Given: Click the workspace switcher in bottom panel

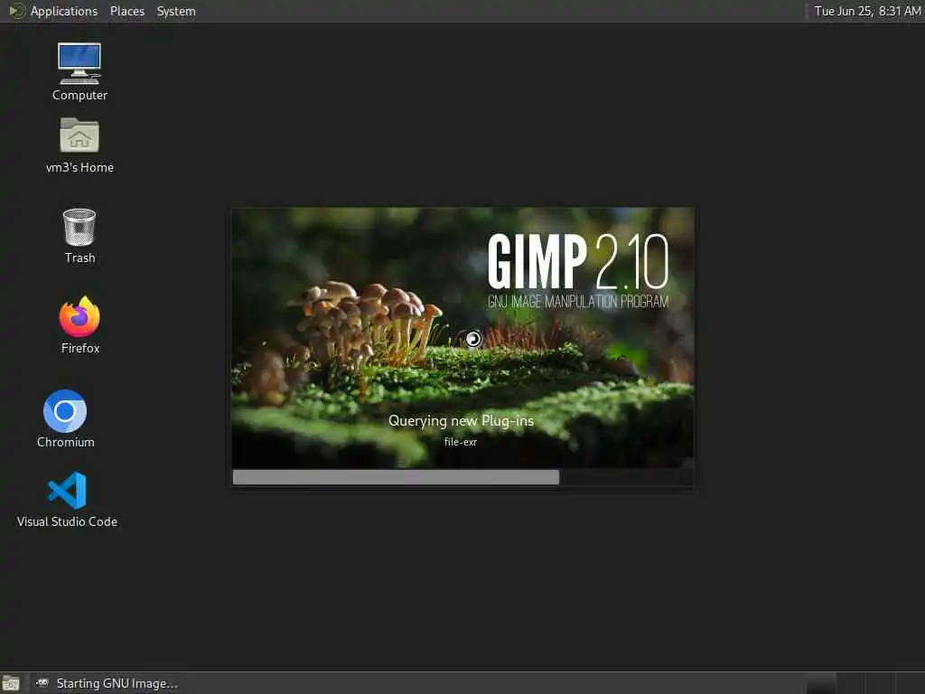Looking at the screenshot, I should [x=864, y=683].
